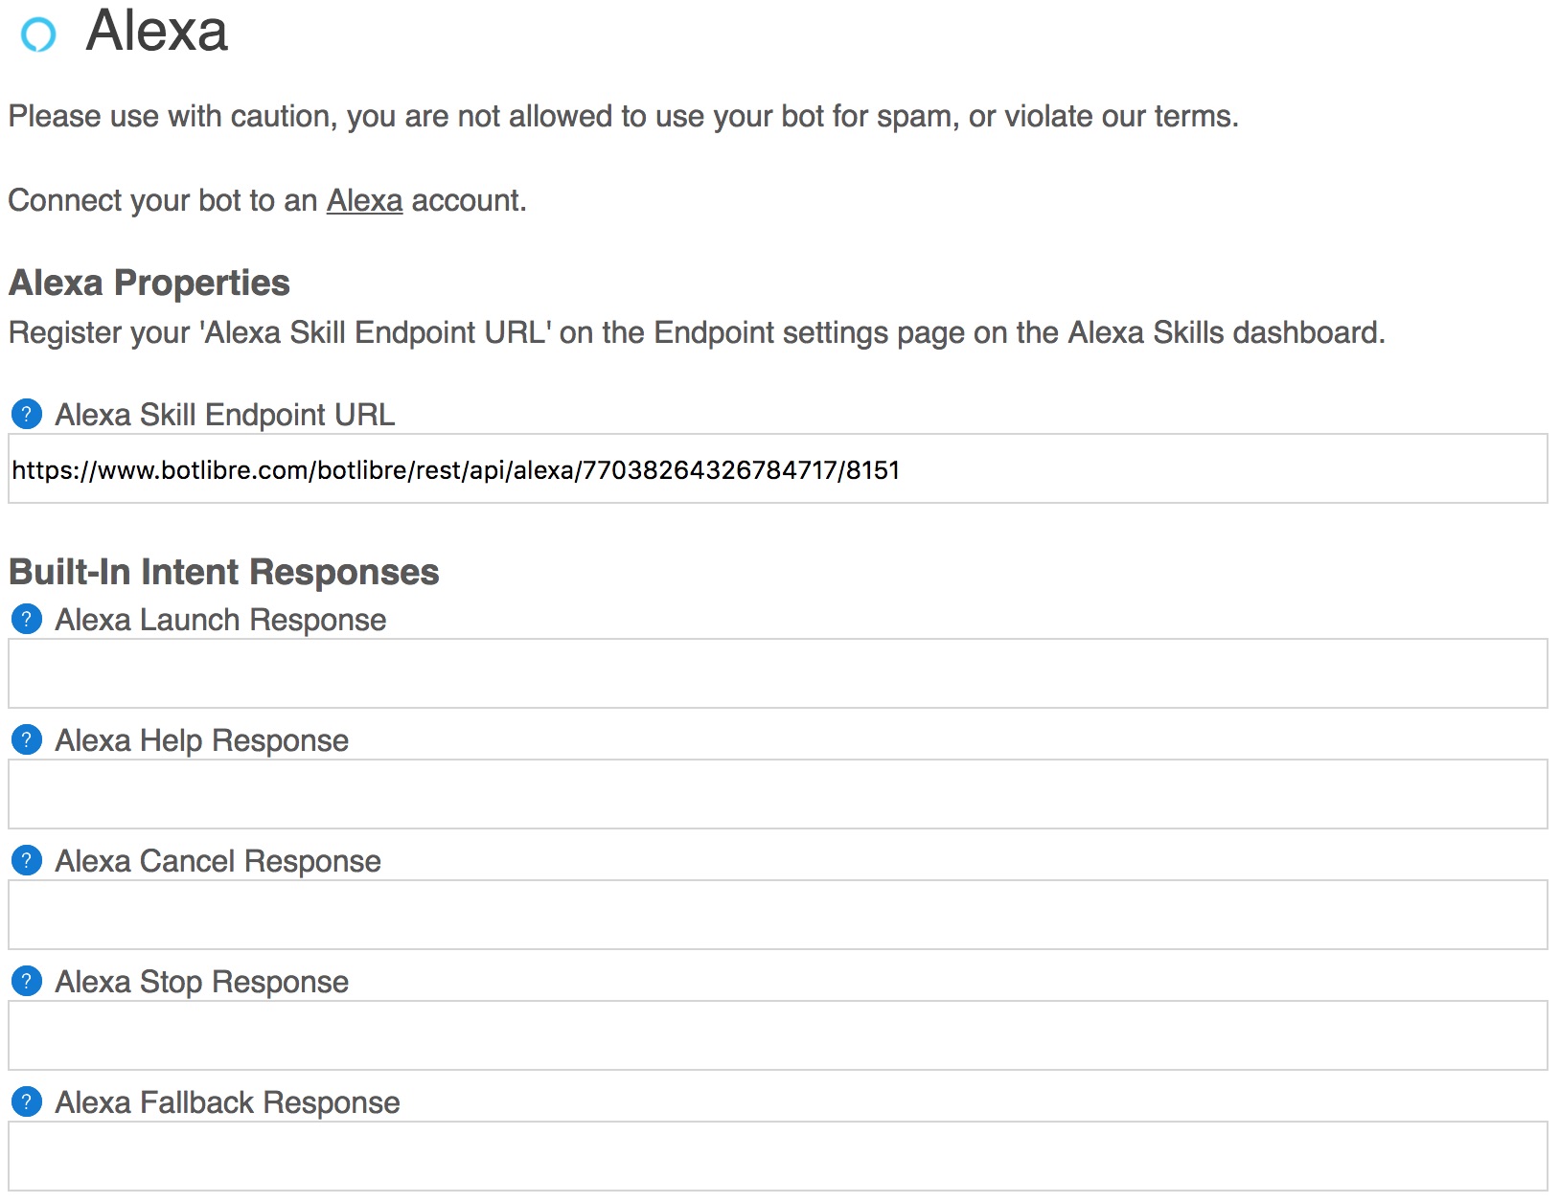Show help tooltip for Alexa Help Response

(x=27, y=740)
